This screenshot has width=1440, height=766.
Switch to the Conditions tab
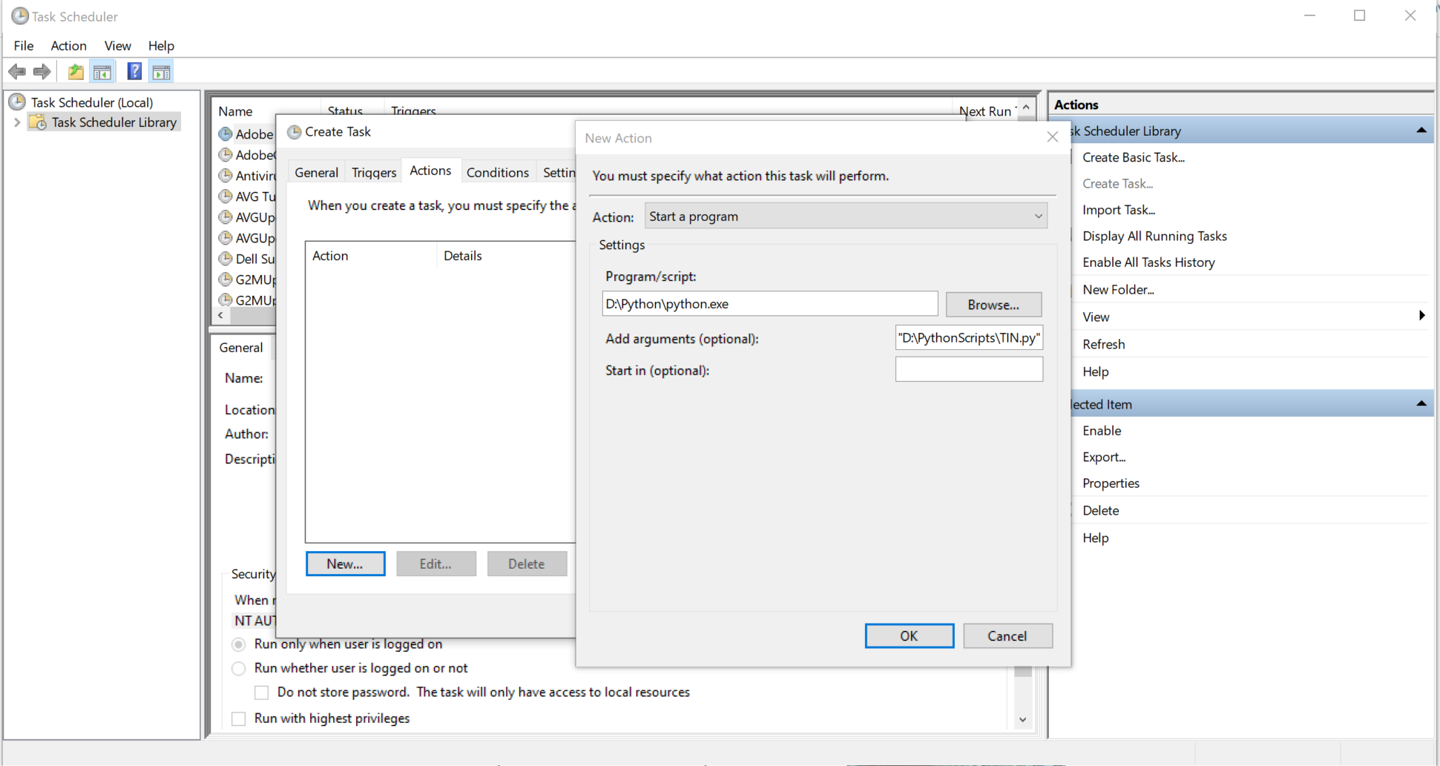(497, 171)
